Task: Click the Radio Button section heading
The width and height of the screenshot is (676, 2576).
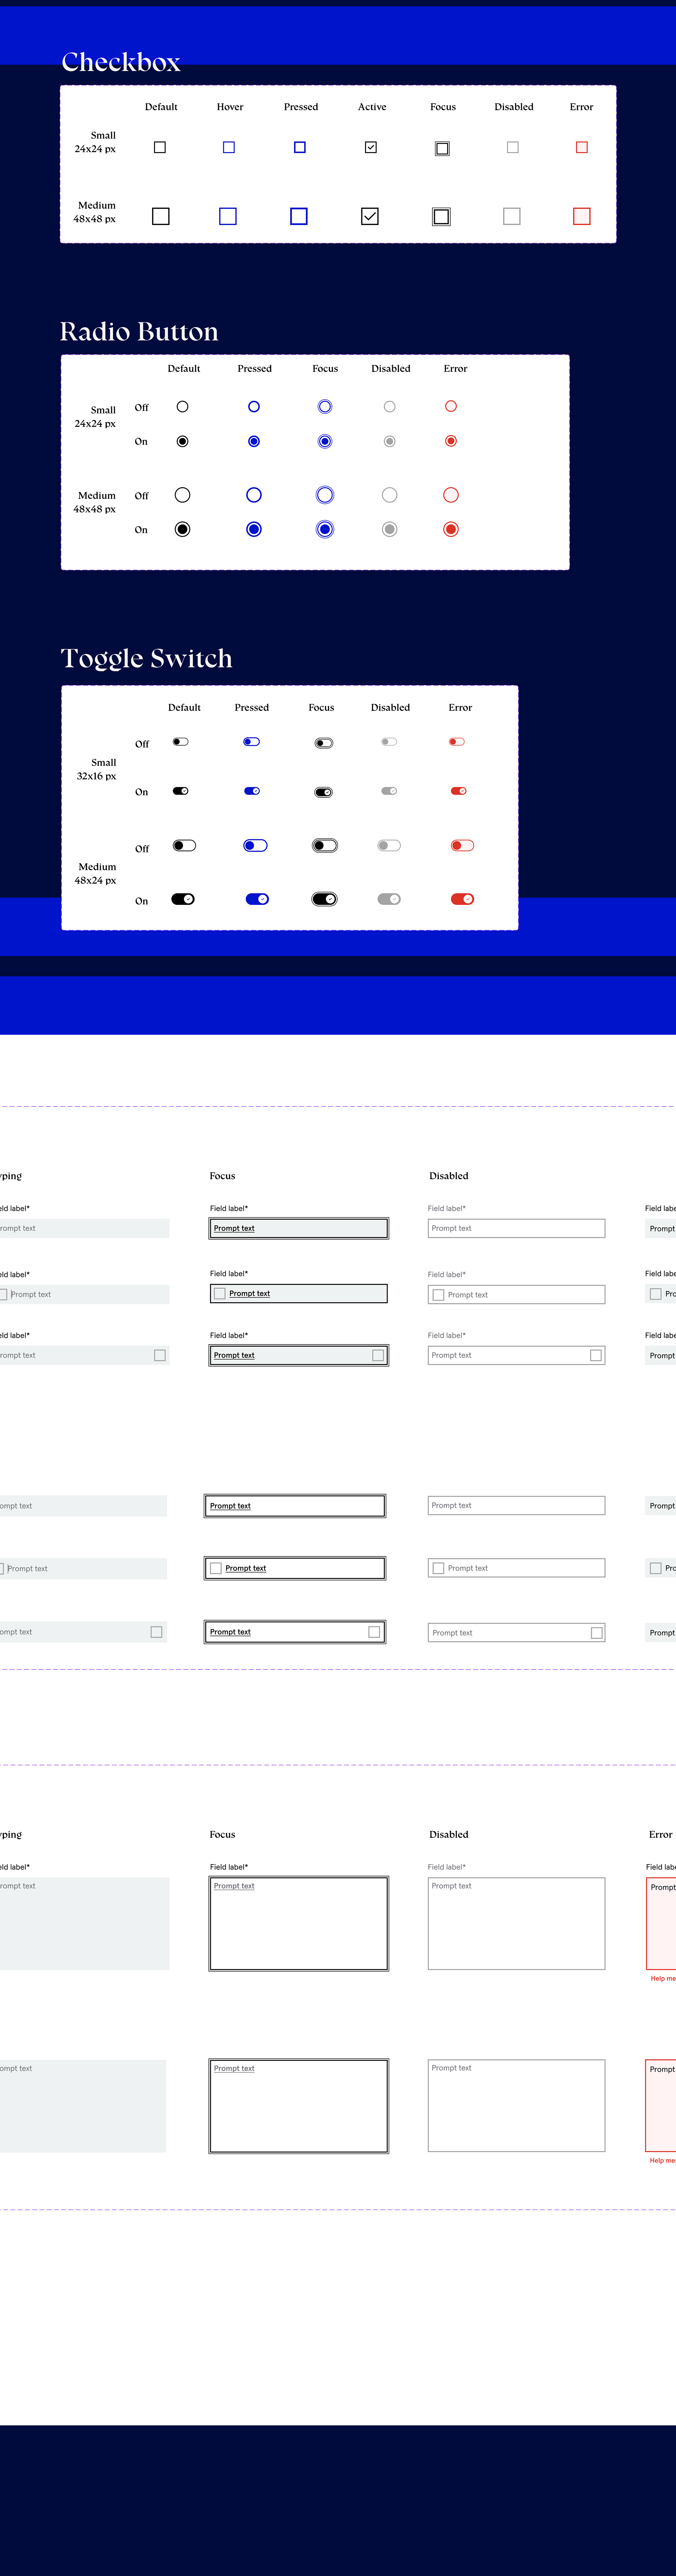Action: 139,331
